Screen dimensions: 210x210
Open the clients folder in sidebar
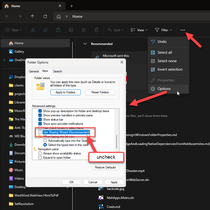pyautogui.click(x=16, y=85)
